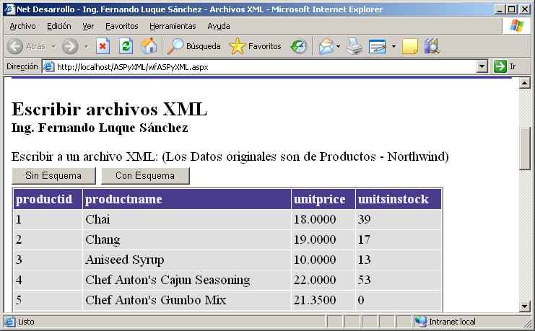This screenshot has height=331, width=535.
Task: Click the Sin Esquema button
Action: pyautogui.click(x=53, y=175)
